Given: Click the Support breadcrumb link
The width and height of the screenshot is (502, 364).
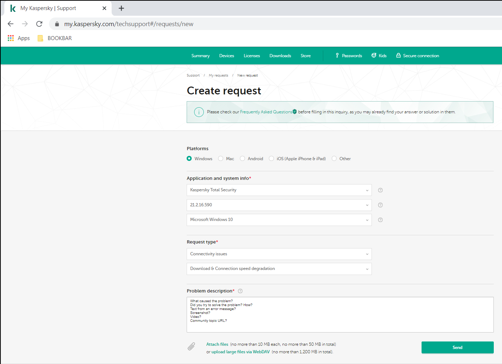Looking at the screenshot, I should tap(193, 75).
